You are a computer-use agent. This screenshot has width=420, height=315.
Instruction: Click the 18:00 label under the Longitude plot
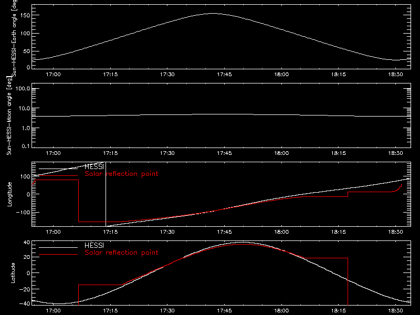(281, 232)
